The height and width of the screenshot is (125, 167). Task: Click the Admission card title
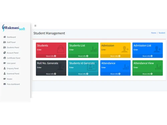tap(108, 46)
